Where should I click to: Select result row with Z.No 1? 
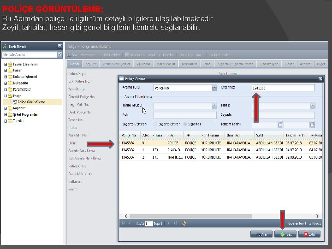click(x=221, y=150)
